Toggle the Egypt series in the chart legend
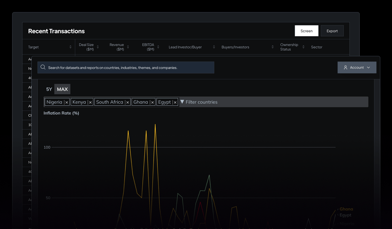 pyautogui.click(x=346, y=215)
